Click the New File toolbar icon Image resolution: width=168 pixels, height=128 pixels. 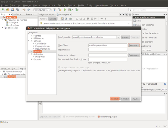(x=3, y=10)
